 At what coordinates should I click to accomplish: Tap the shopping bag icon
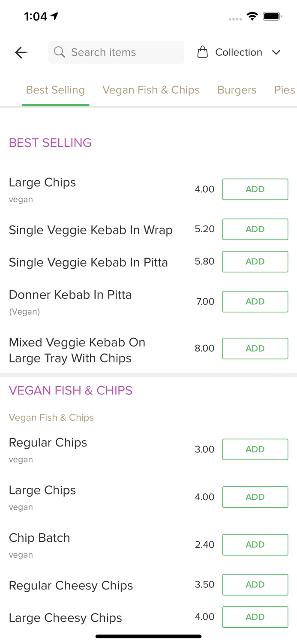[x=202, y=52]
